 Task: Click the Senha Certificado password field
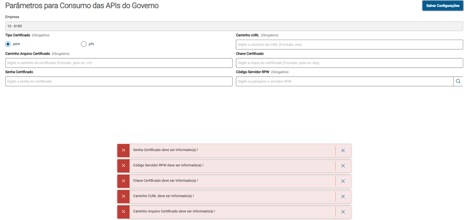point(119,81)
